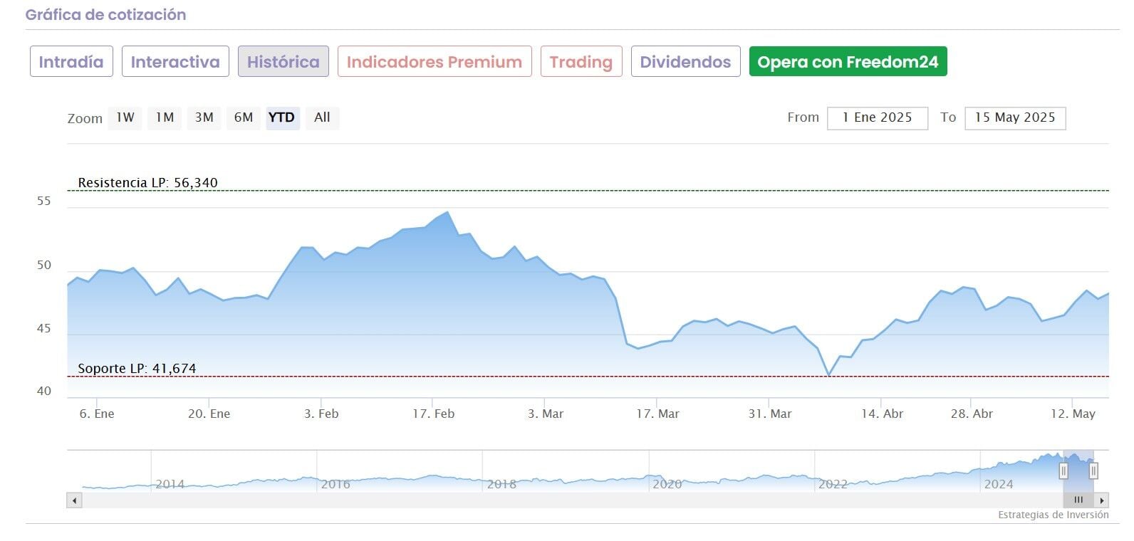Show All historical data range
This screenshot has width=1134, height=541.
322,117
